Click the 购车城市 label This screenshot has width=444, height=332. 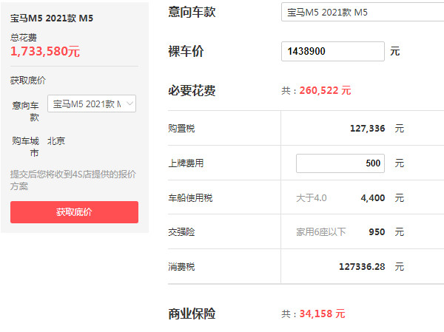tap(25, 146)
